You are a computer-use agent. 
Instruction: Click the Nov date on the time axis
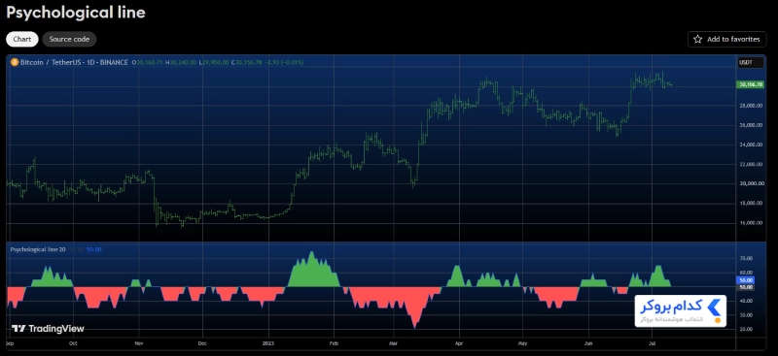click(139, 342)
